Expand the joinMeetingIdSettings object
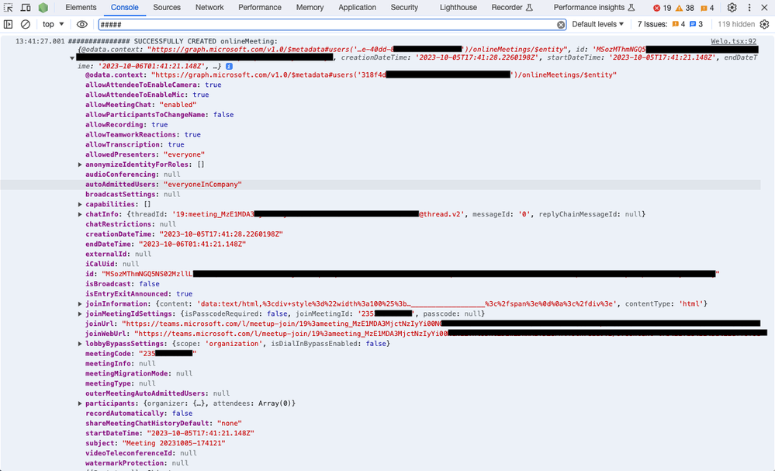The width and height of the screenshot is (775, 471). pyautogui.click(x=80, y=313)
